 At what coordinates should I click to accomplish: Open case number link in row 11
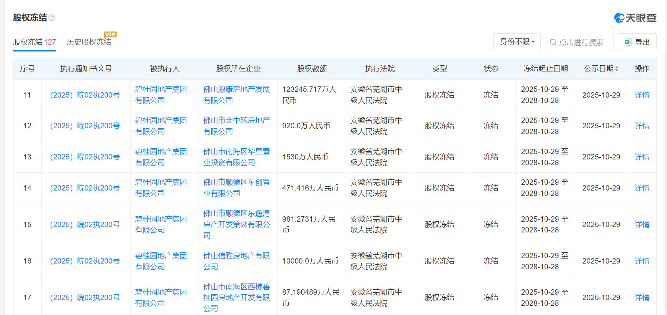85,95
